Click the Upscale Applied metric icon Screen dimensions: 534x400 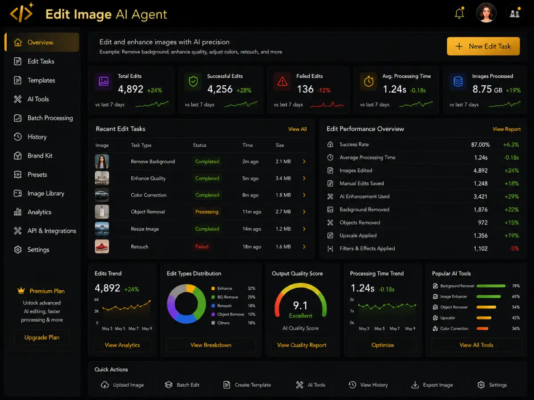(330, 236)
